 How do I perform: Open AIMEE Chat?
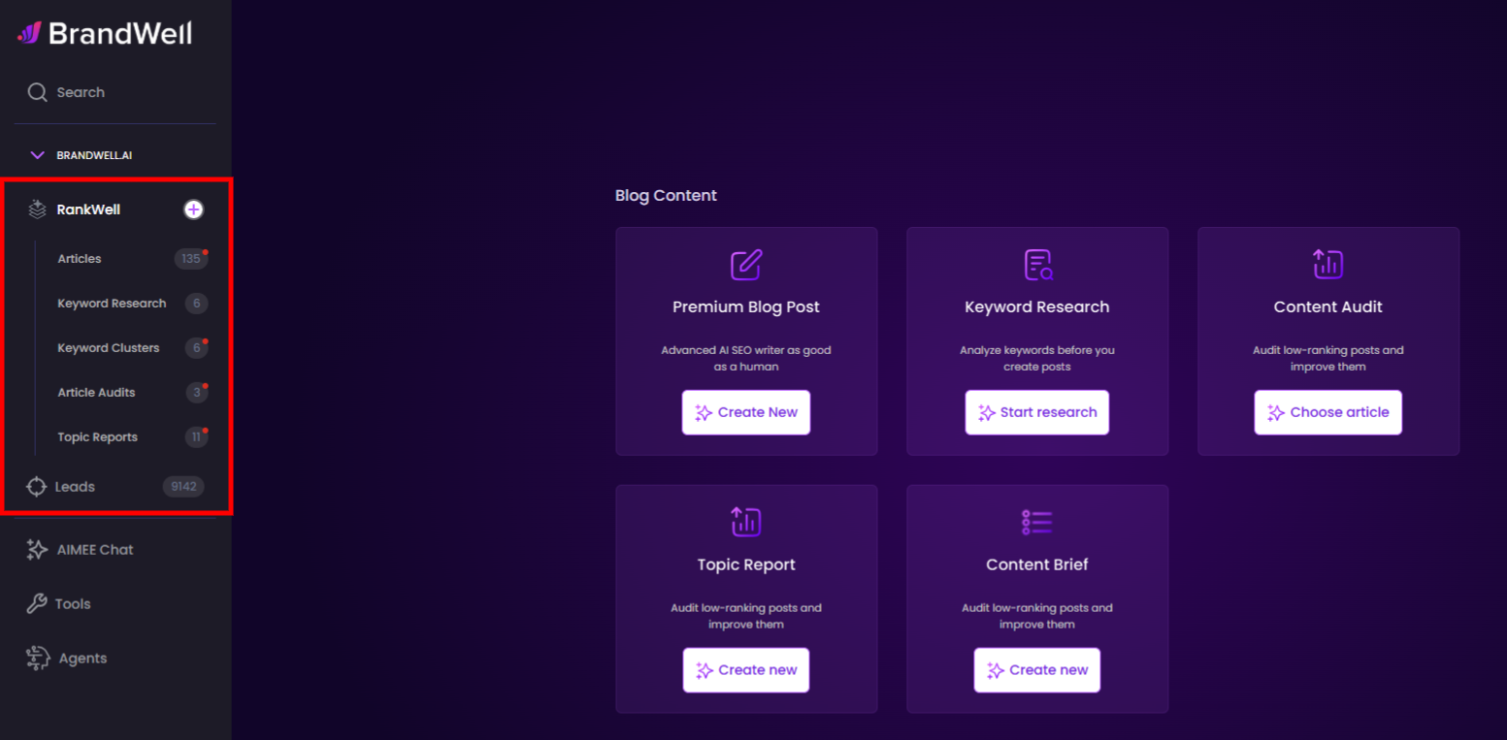pyautogui.click(x=95, y=550)
